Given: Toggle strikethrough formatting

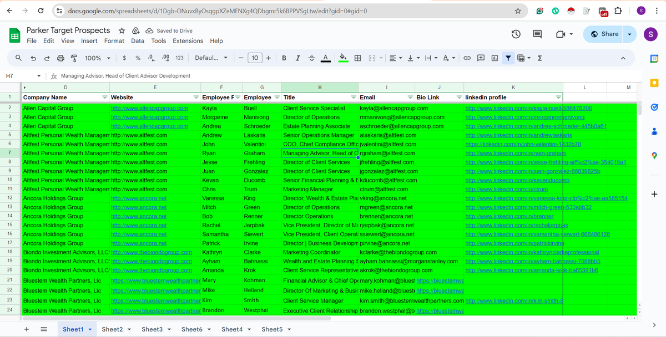Looking at the screenshot, I should coord(311,58).
